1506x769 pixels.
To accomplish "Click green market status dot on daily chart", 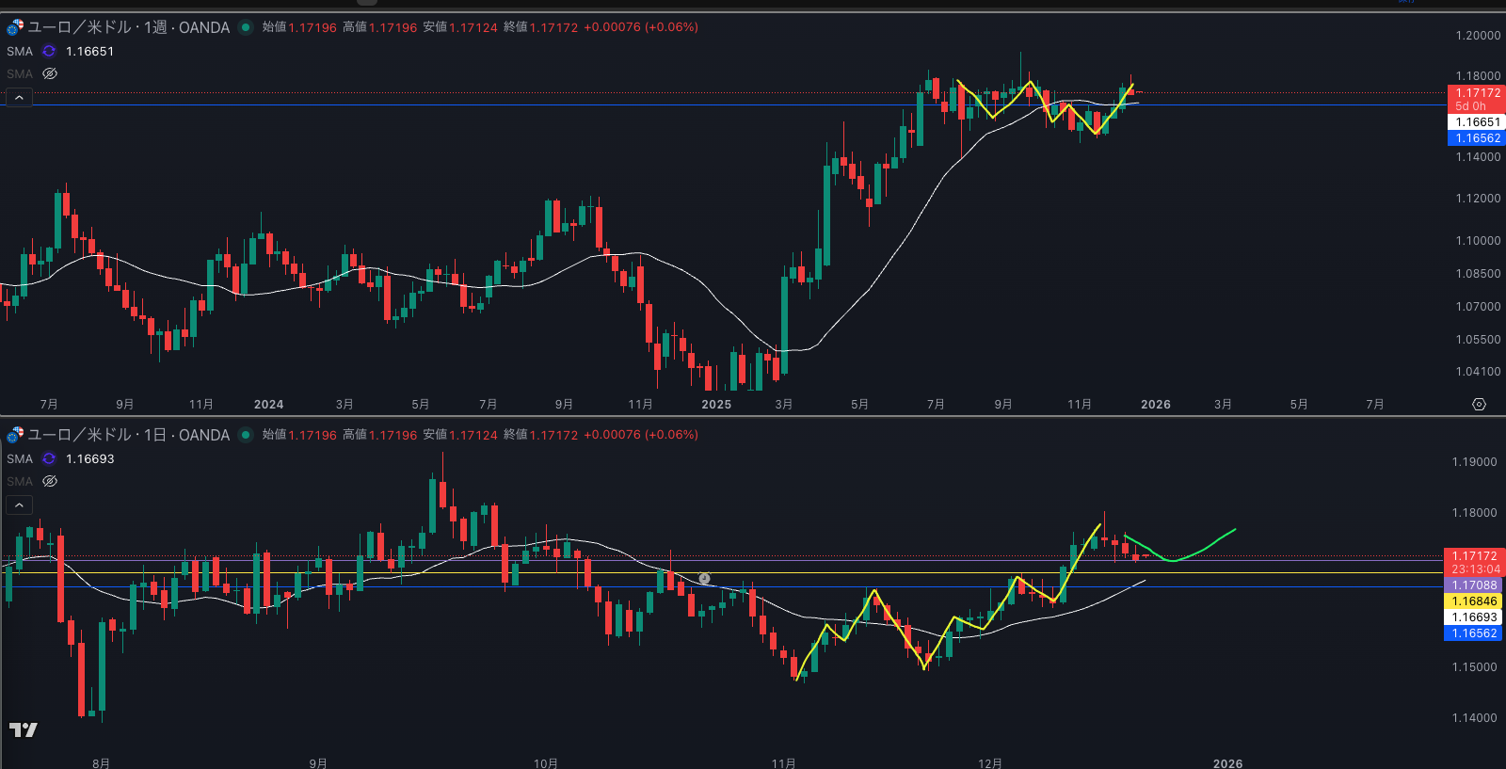I will coord(246,435).
